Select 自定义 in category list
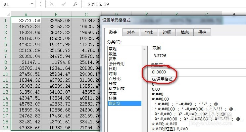This screenshot has width=246, height=132. (x=125, y=104)
